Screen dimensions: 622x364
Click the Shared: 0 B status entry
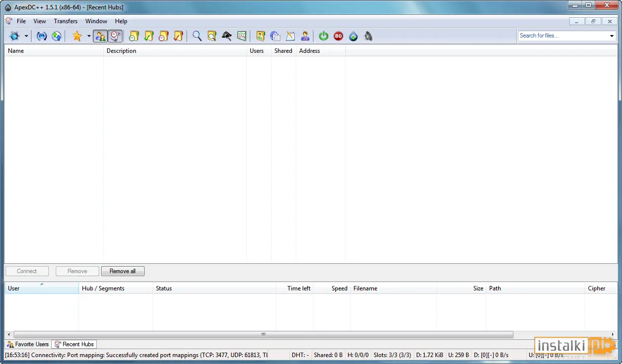tap(328, 355)
